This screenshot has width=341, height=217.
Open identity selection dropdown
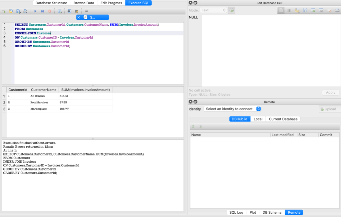coord(232,109)
